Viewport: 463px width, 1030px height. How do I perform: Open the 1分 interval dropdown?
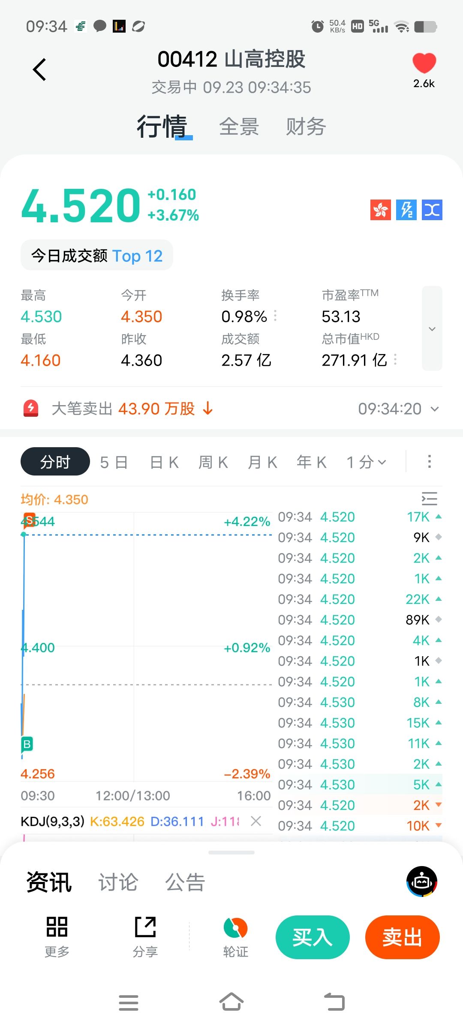pyautogui.click(x=367, y=462)
